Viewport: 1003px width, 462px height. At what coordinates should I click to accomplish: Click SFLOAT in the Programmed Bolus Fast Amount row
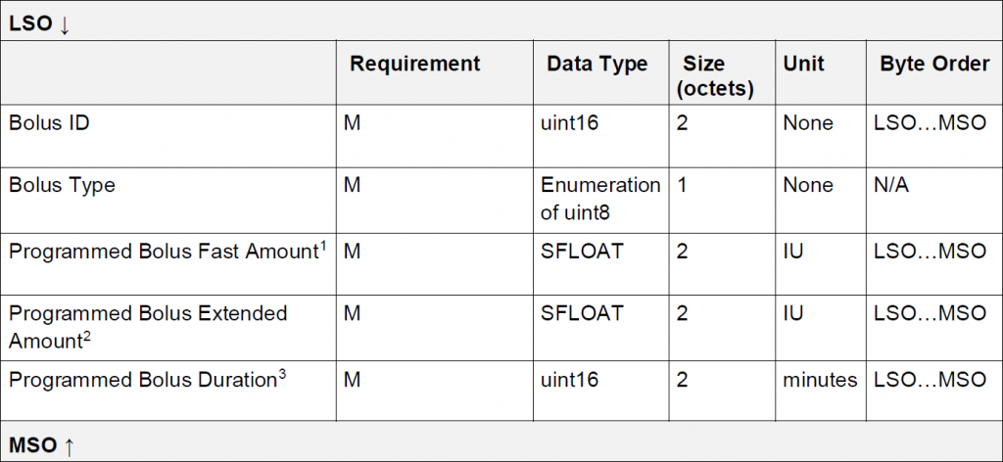(x=582, y=252)
